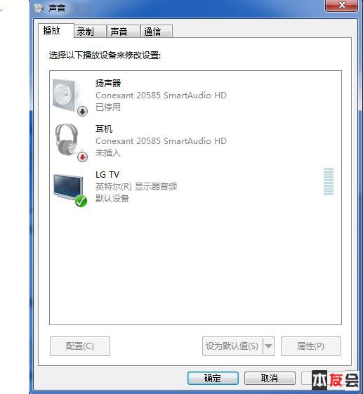Expand the 设为默认值 dropdown arrow

coord(268,346)
